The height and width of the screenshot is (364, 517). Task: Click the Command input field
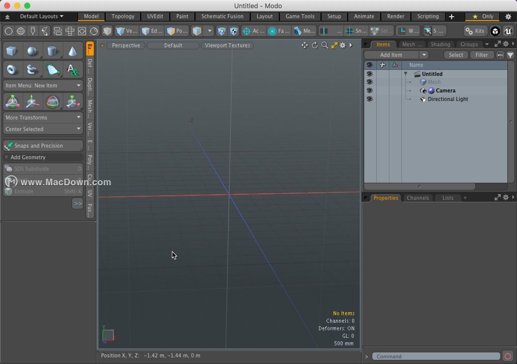436,356
